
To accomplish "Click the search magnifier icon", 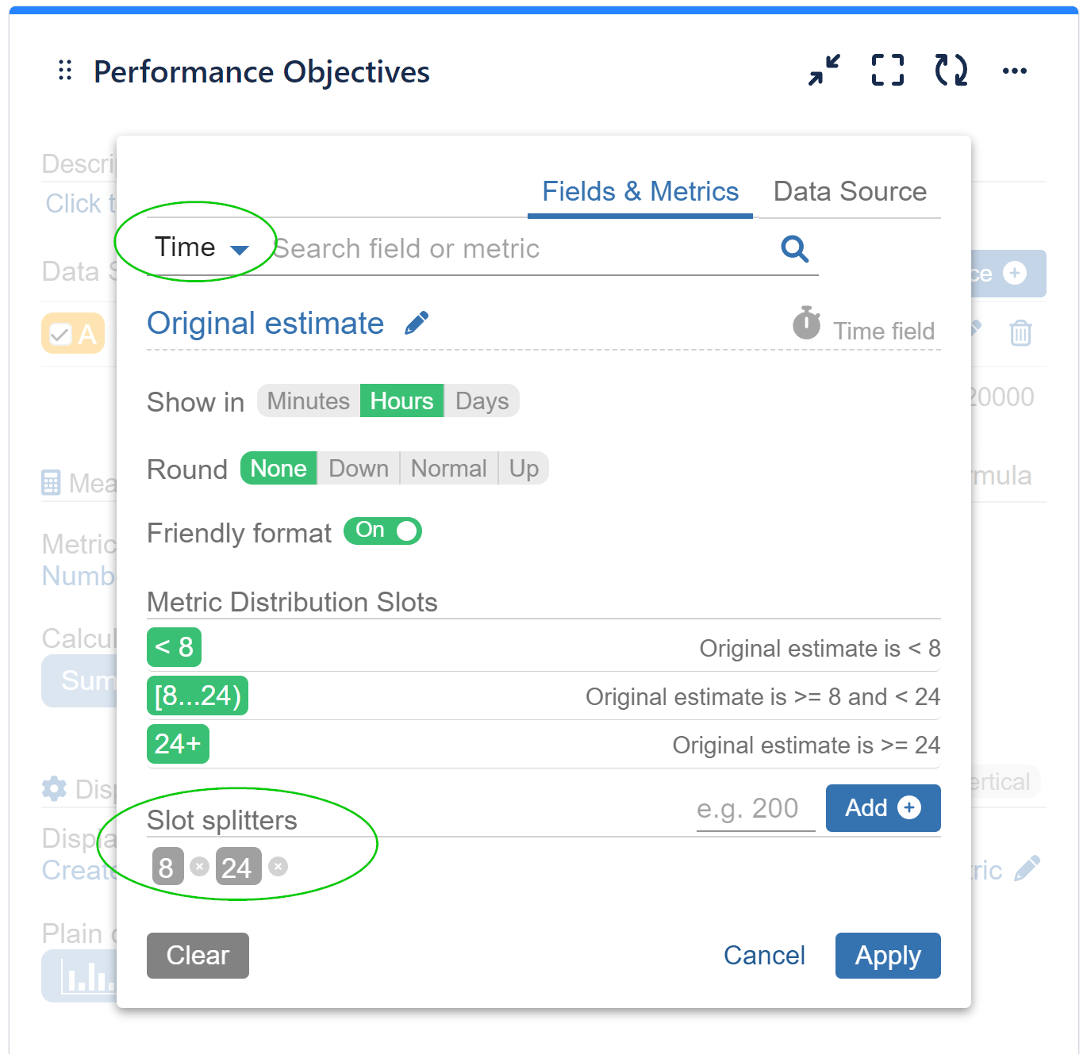I will pyautogui.click(x=794, y=249).
